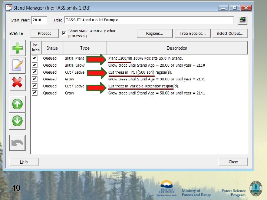Click Queued status in Initial Grow row
Viewport: 267px width, 200px height.
point(50,65)
